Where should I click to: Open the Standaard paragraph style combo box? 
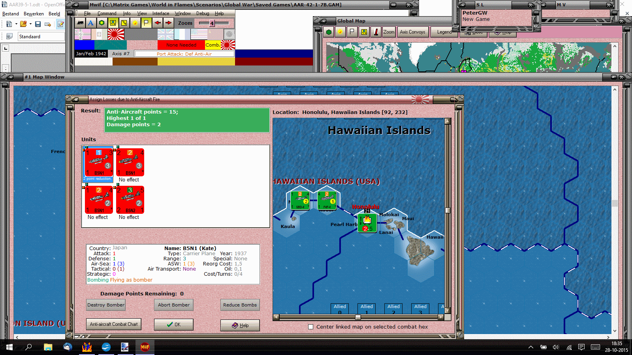(x=41, y=36)
